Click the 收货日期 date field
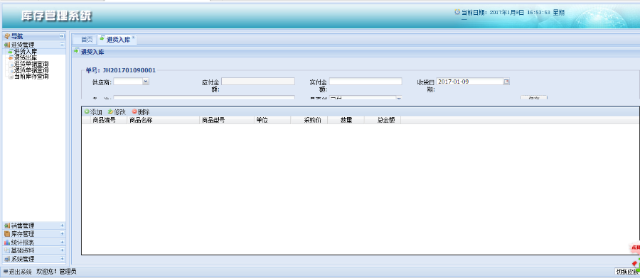640x278 pixels. 469,82
